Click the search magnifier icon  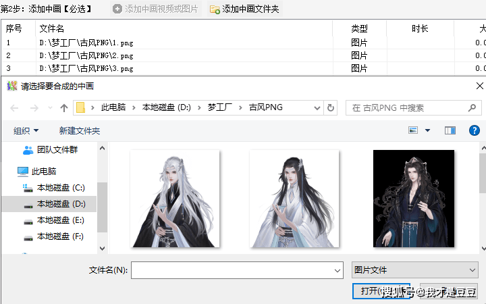tap(472, 107)
